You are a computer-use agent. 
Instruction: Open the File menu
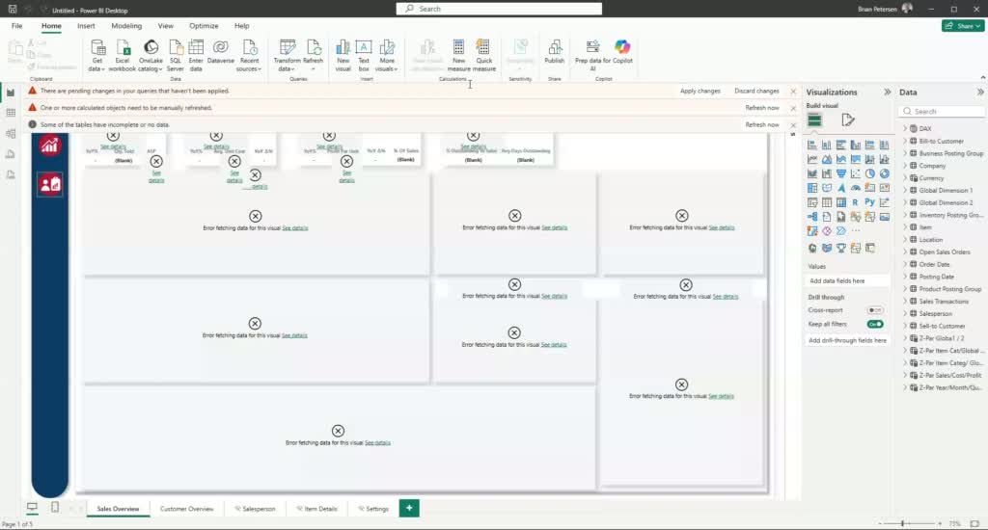tap(17, 26)
